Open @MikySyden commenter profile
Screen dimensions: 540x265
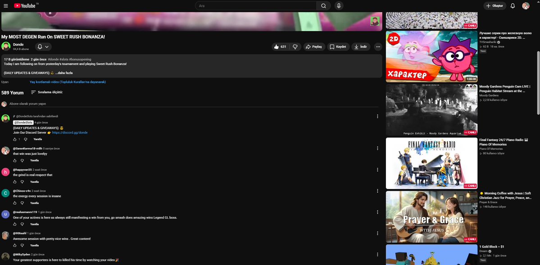click(x=22, y=254)
